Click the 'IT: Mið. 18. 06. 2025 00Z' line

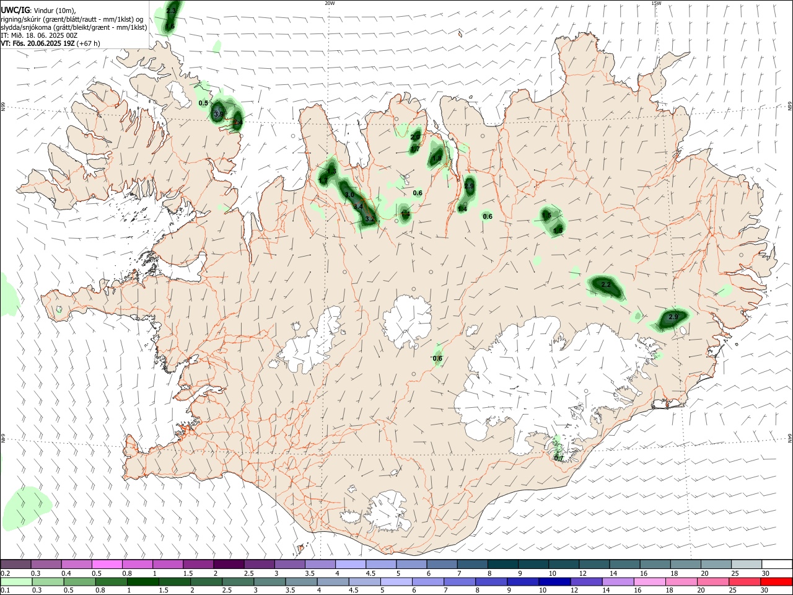40,35
